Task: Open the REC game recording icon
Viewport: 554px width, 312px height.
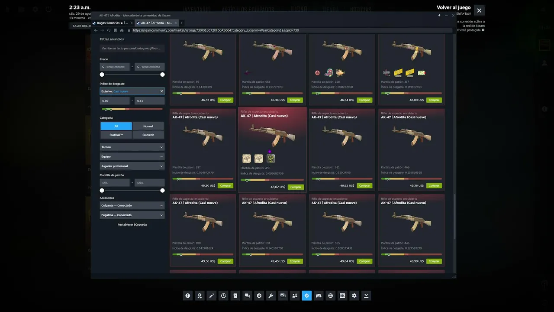Action: click(342, 296)
